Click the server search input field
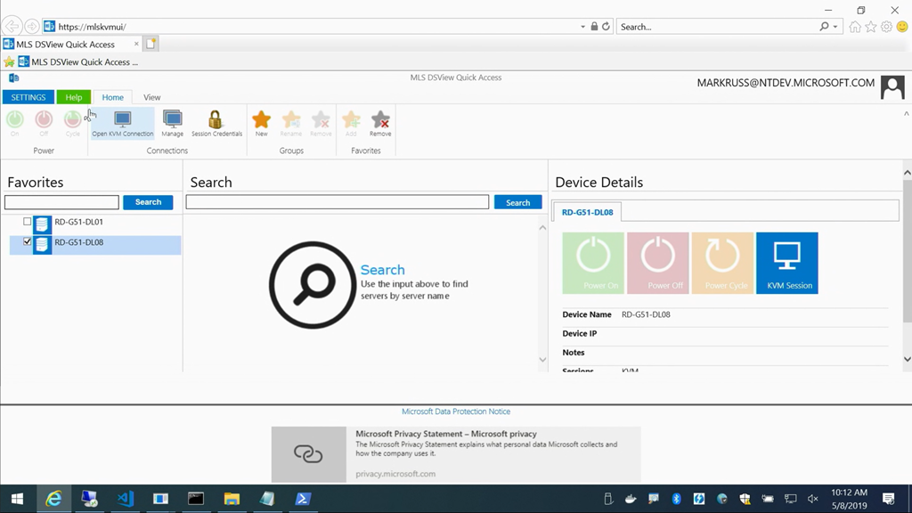Image resolution: width=912 pixels, height=513 pixels. [337, 202]
